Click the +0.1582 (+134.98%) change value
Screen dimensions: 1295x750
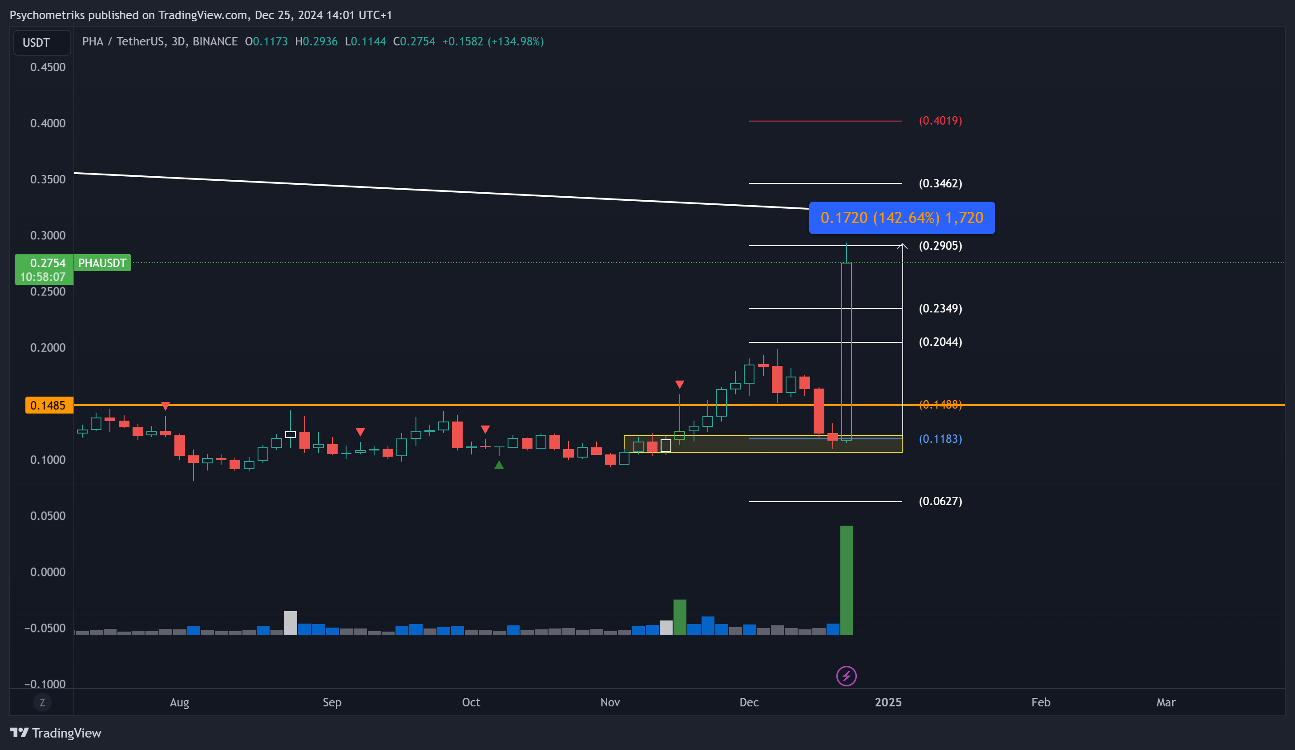tap(493, 41)
